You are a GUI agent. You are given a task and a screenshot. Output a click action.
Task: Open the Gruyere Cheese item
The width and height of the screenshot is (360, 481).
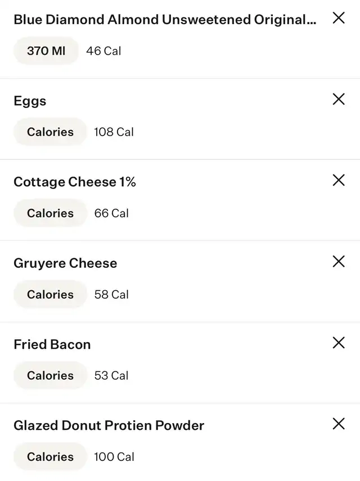[x=65, y=263]
